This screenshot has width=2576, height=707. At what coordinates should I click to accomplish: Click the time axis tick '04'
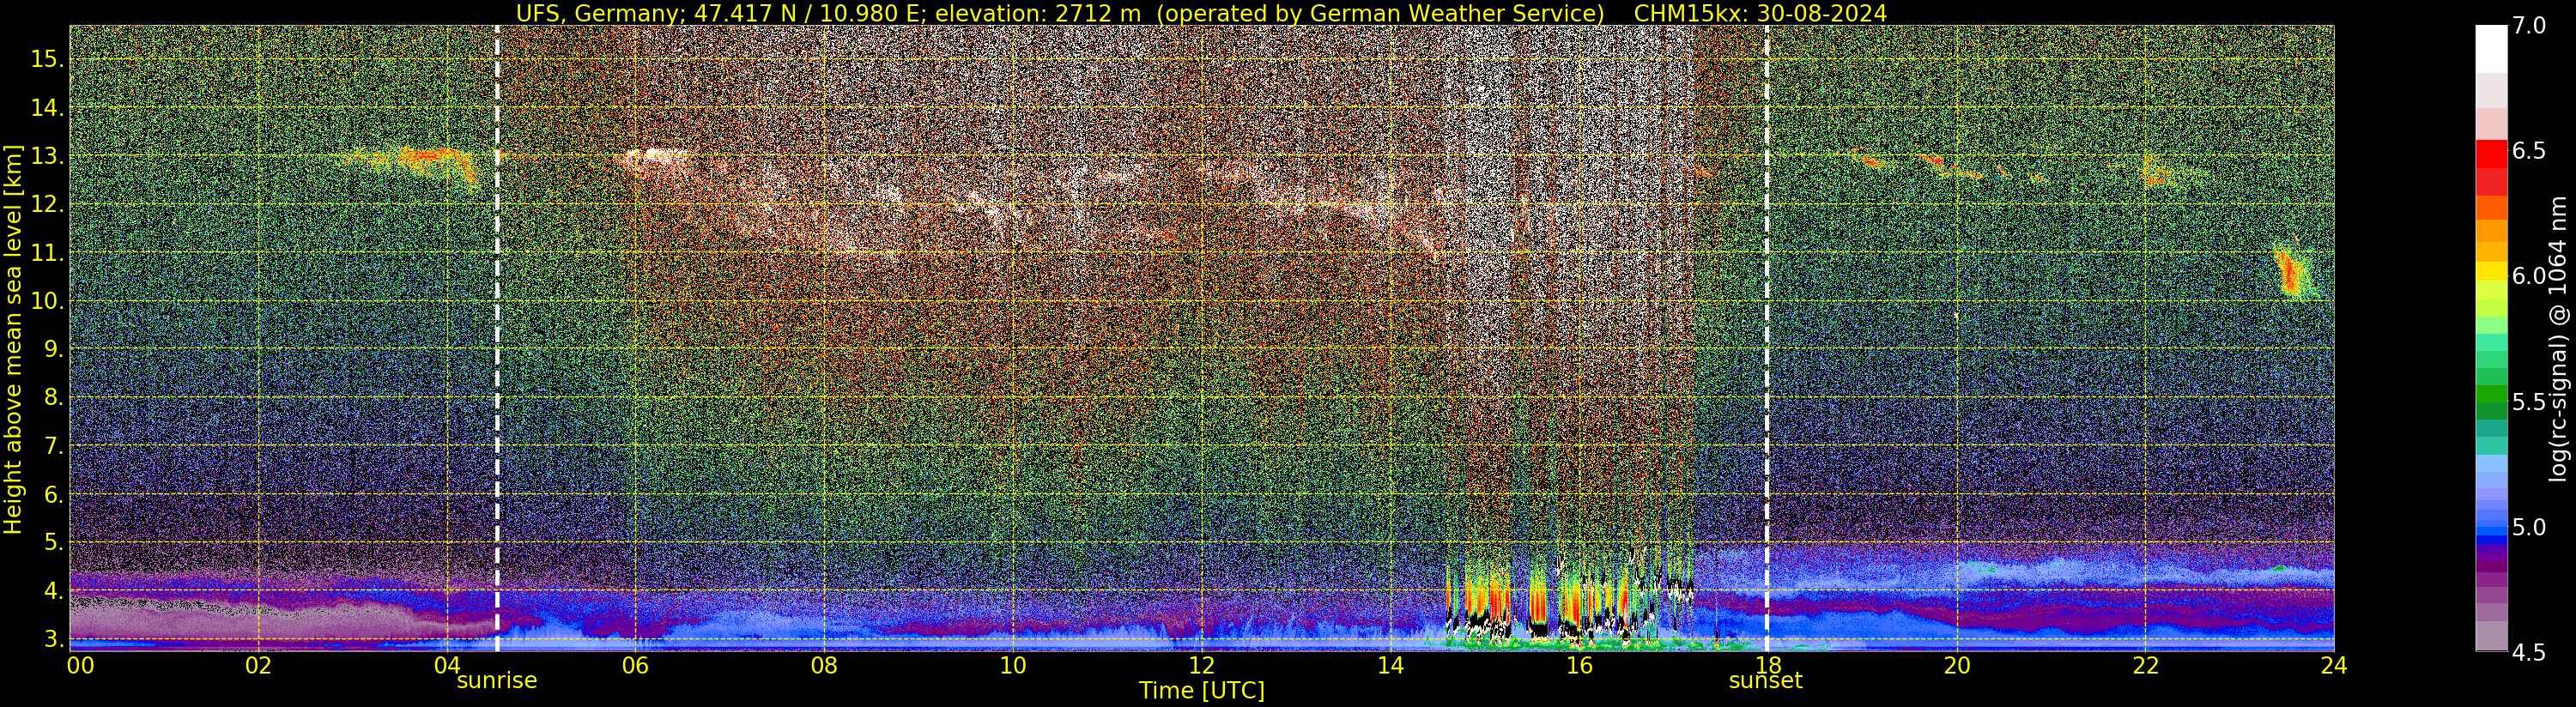[x=447, y=665]
